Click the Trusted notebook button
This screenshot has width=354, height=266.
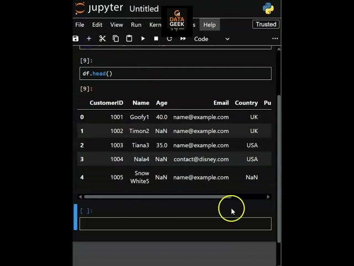point(265,24)
